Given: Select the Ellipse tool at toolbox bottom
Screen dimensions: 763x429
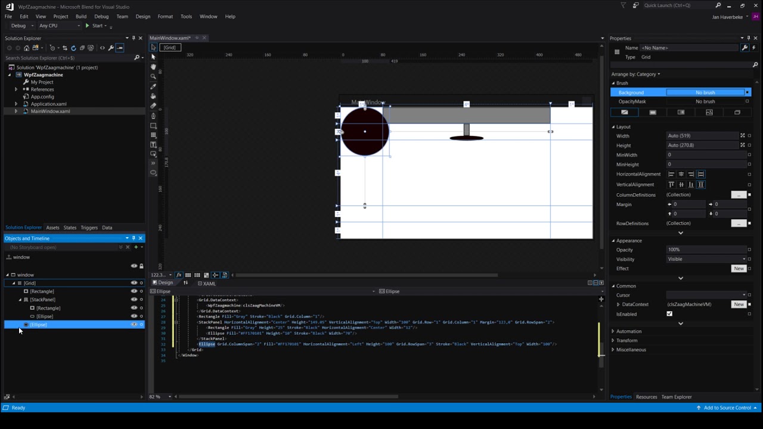Looking at the screenshot, I should click(x=153, y=173).
